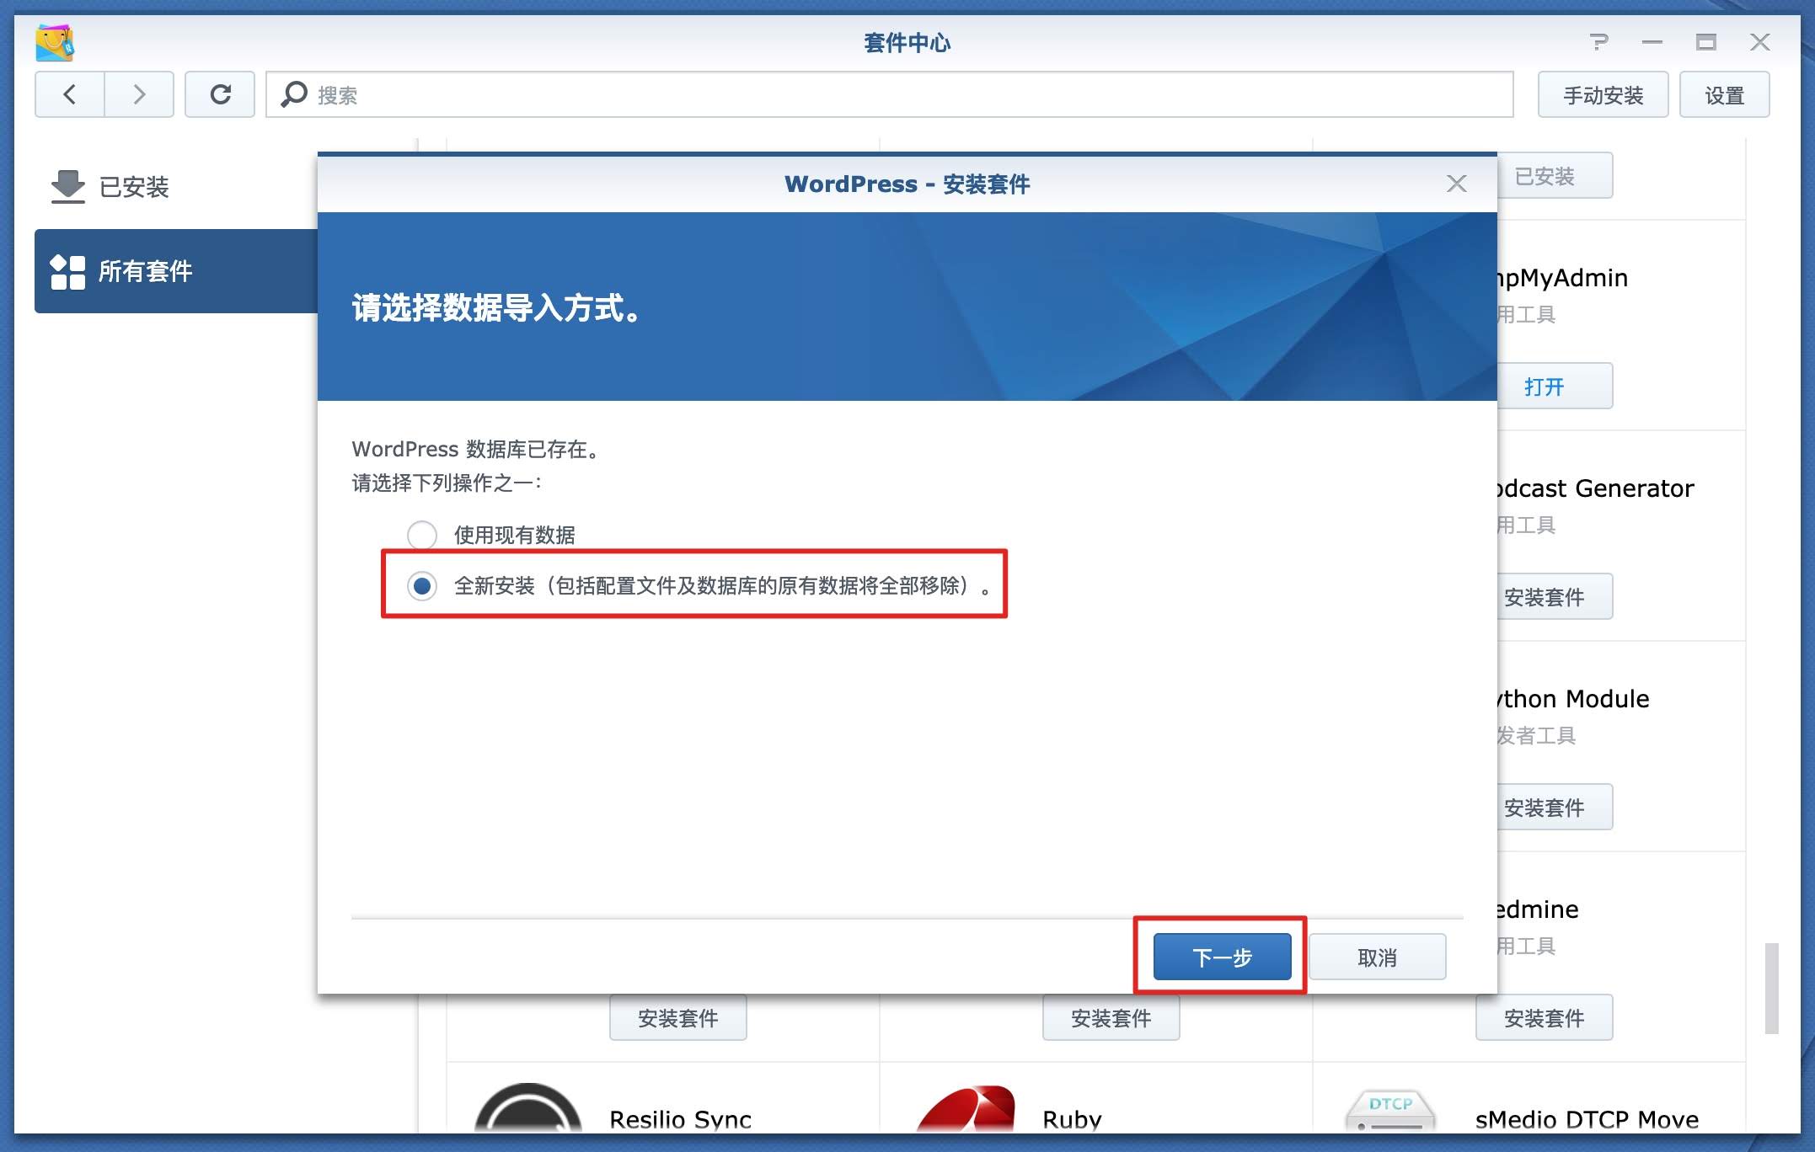The height and width of the screenshot is (1152, 1815).
Task: Select the 使用现有数据 radio option
Action: point(422,535)
